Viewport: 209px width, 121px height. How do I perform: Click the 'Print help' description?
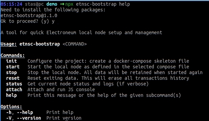[60, 113]
